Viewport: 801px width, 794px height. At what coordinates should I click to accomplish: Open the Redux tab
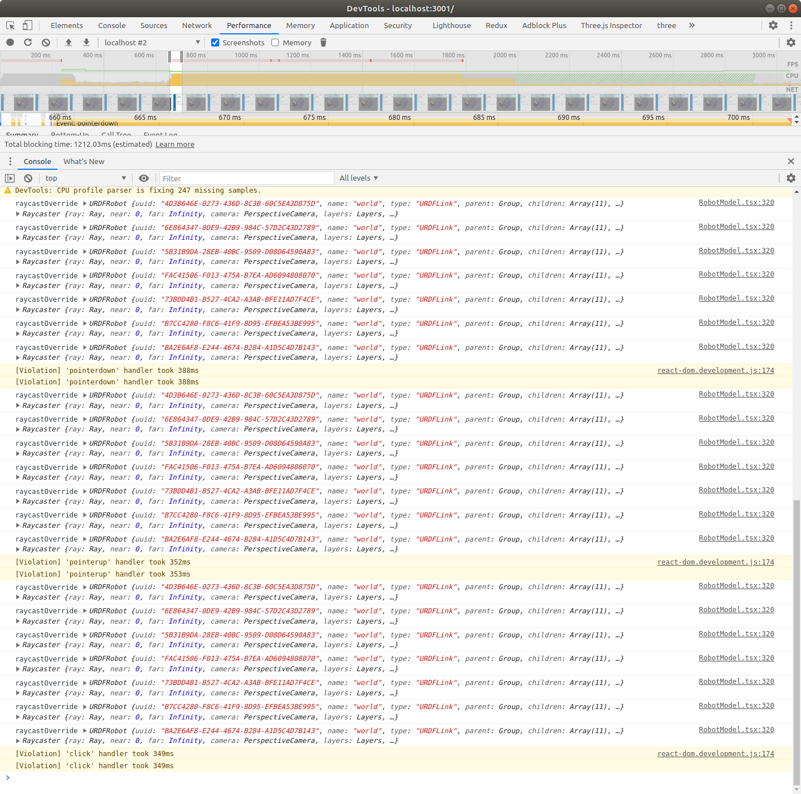pyautogui.click(x=496, y=25)
